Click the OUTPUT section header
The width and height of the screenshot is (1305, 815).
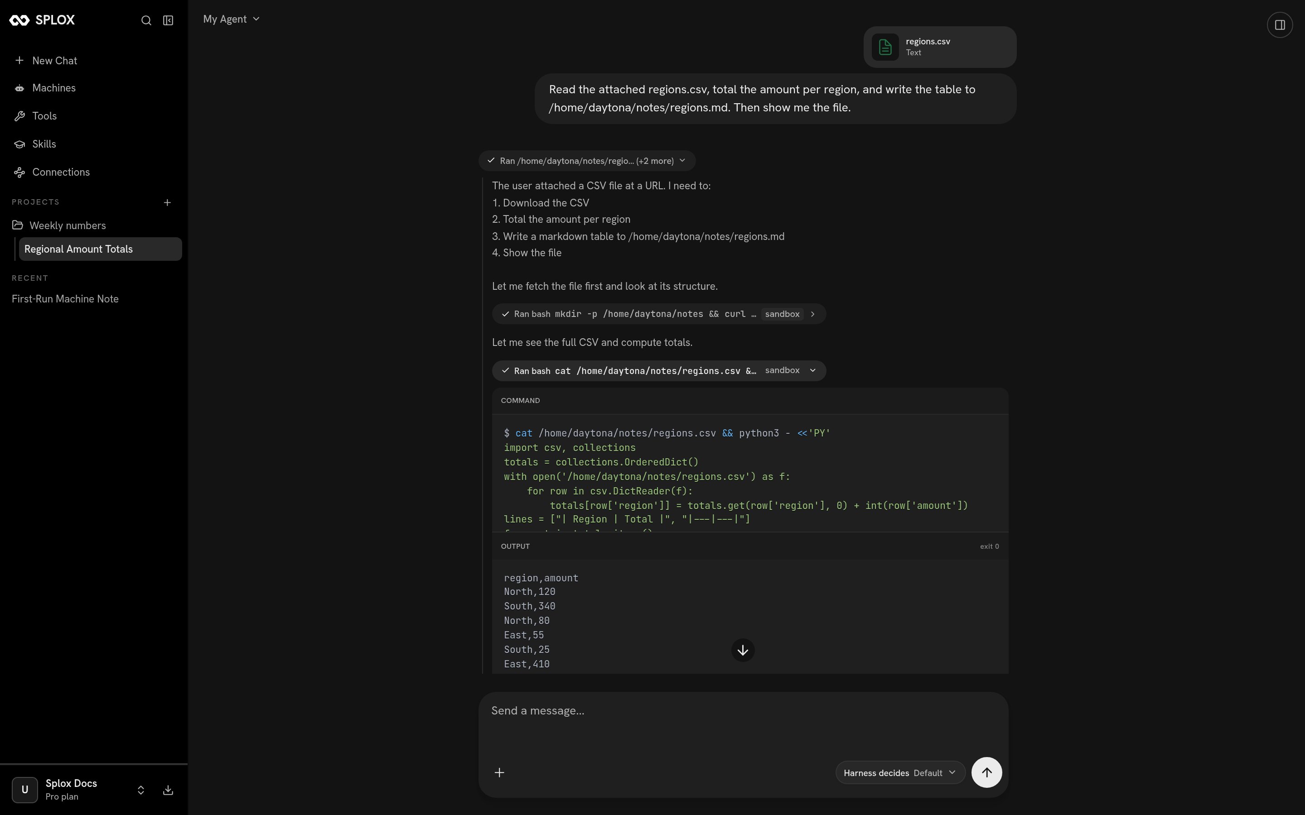515,546
